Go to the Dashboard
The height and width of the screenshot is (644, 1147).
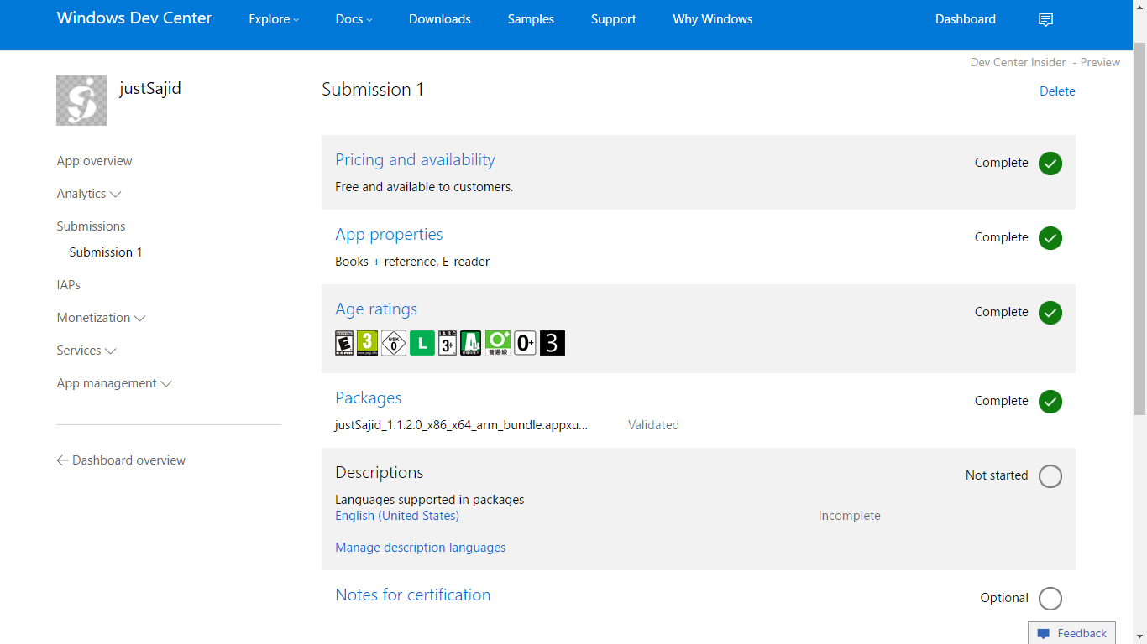click(x=966, y=19)
